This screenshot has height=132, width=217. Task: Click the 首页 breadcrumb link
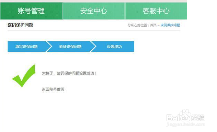pyautogui.click(x=153, y=25)
